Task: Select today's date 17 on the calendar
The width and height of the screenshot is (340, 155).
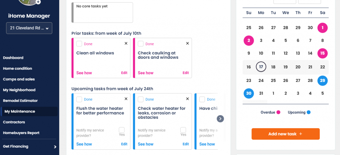Action: coord(261,67)
